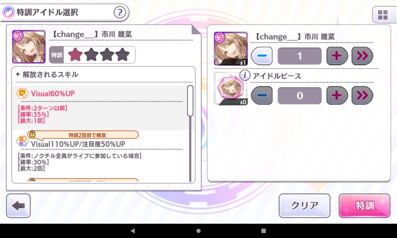Click the pink 特訓 button
397x238 pixels.
click(x=365, y=206)
